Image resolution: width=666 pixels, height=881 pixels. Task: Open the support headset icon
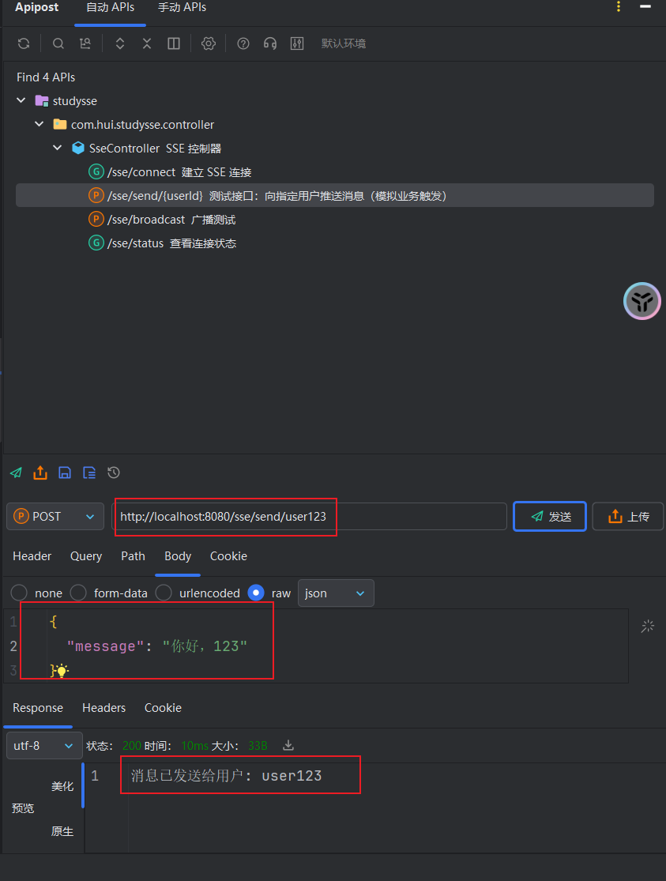coord(270,43)
